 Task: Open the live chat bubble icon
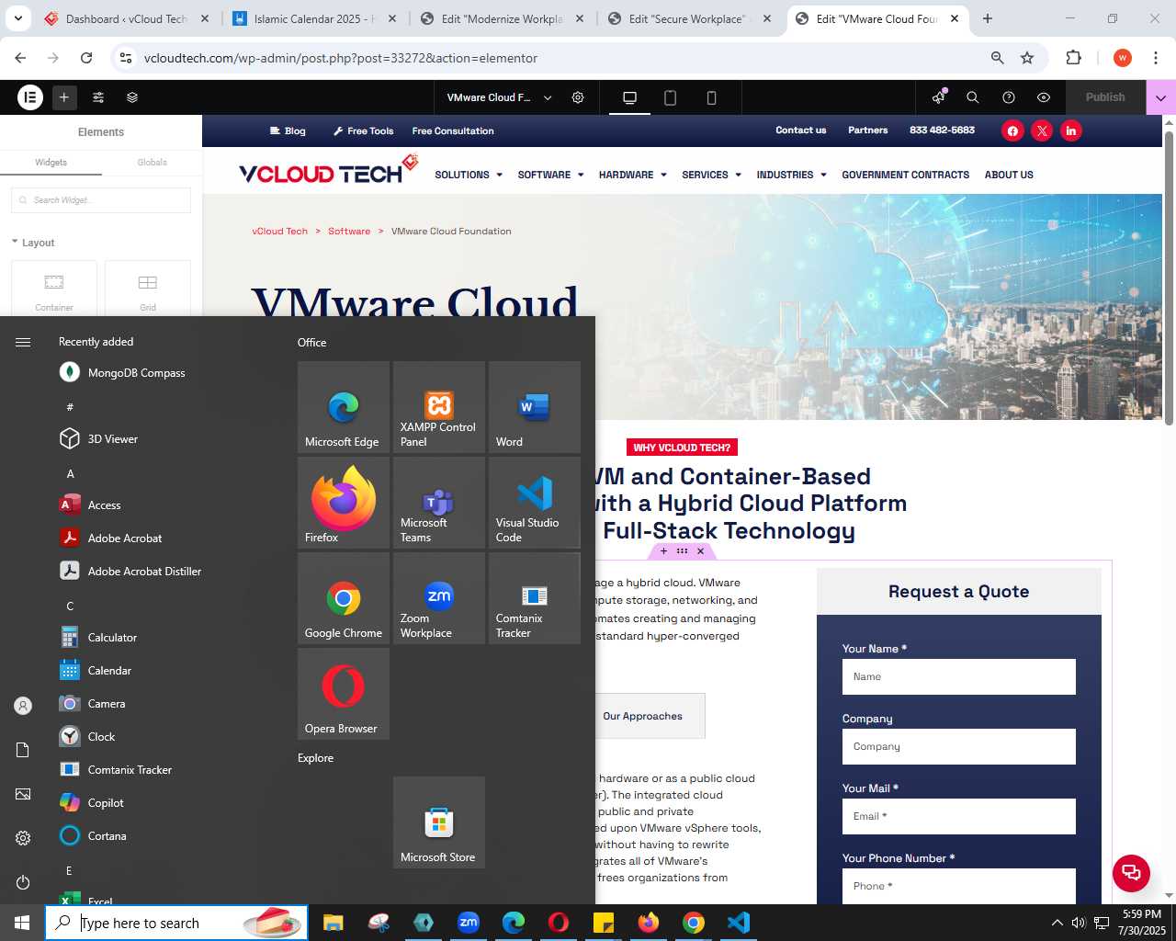(x=1131, y=873)
